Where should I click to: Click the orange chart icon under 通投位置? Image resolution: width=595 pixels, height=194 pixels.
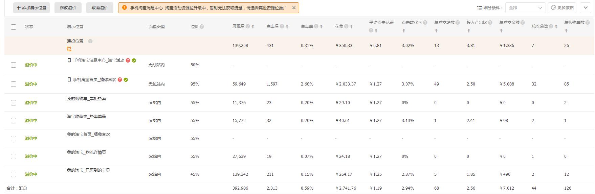point(69,49)
